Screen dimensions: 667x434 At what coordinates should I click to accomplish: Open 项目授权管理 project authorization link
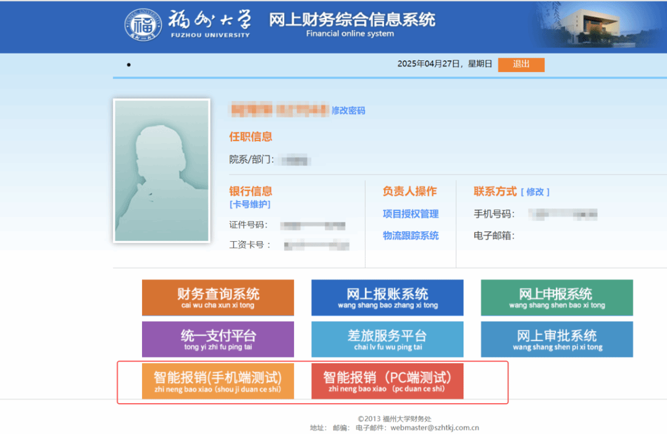[411, 214]
